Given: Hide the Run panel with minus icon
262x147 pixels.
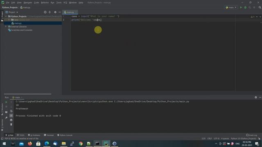Looking at the screenshot, I should tap(260, 97).
